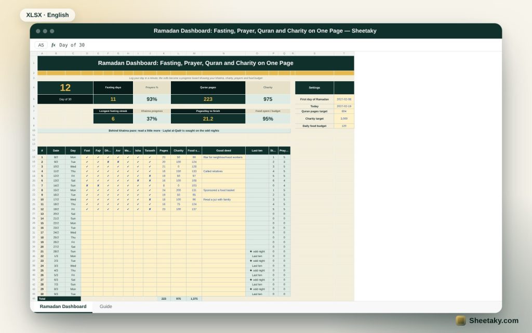The image size is (532, 333).
Task: Click the Today date value '2027-02-19'
Action: [344, 106]
